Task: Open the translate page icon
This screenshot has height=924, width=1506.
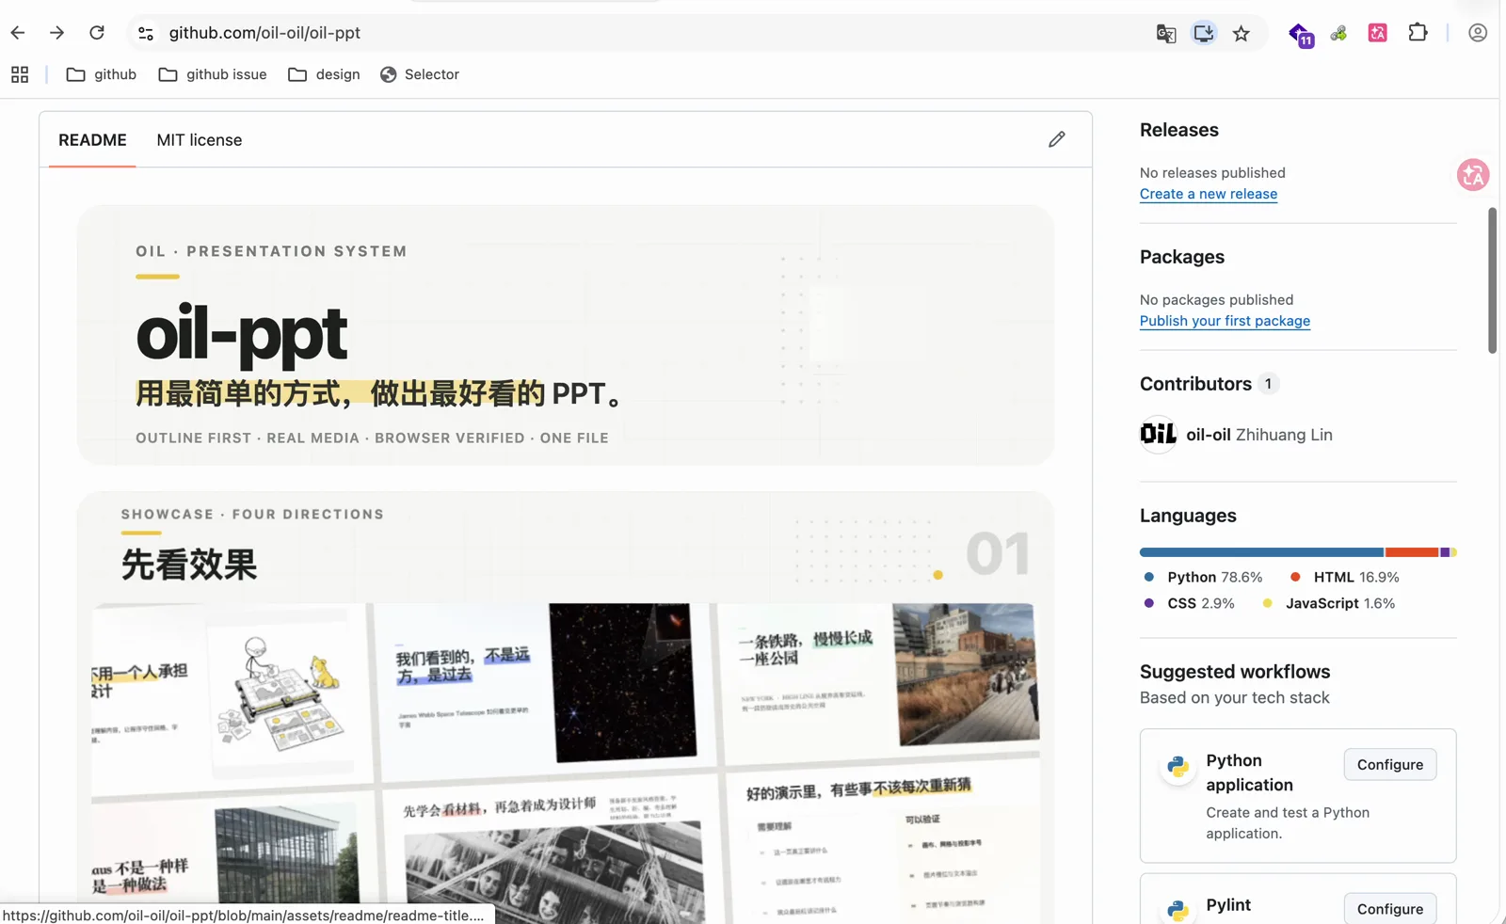Action: [1166, 34]
